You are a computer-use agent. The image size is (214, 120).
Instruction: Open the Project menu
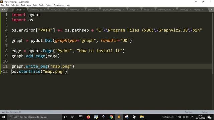tap(48, 5)
